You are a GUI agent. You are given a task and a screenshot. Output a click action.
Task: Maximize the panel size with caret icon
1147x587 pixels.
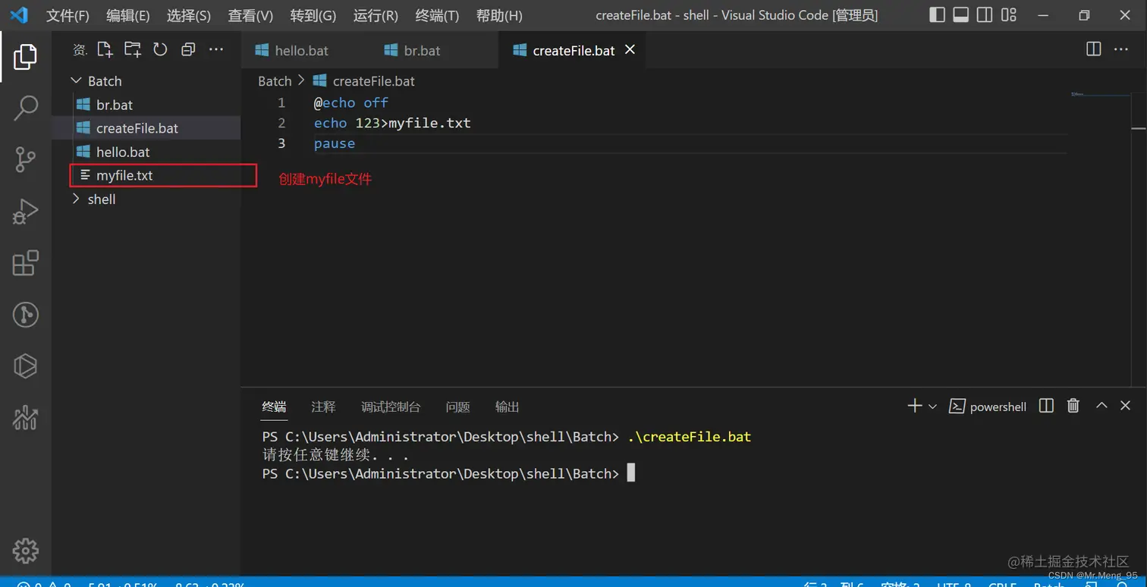[x=1101, y=406]
